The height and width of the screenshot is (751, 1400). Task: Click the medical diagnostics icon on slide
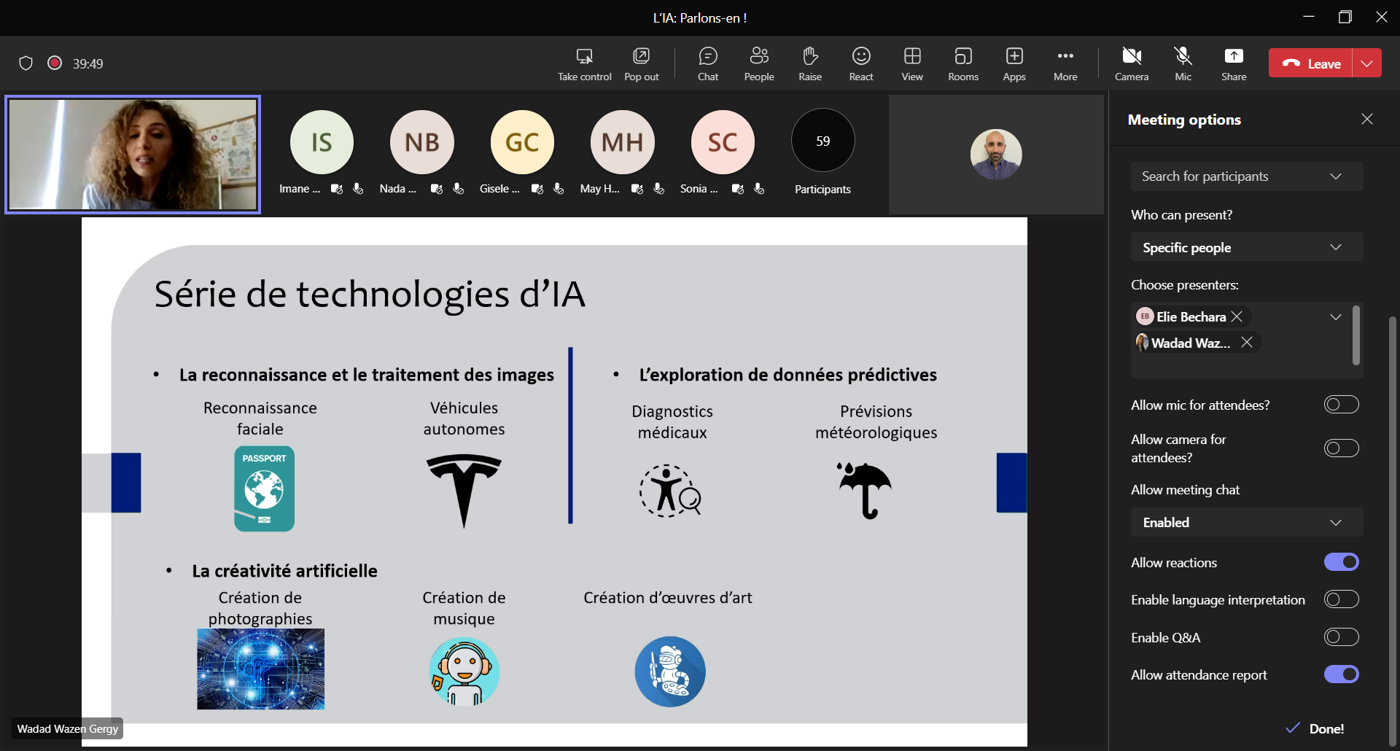(x=670, y=491)
